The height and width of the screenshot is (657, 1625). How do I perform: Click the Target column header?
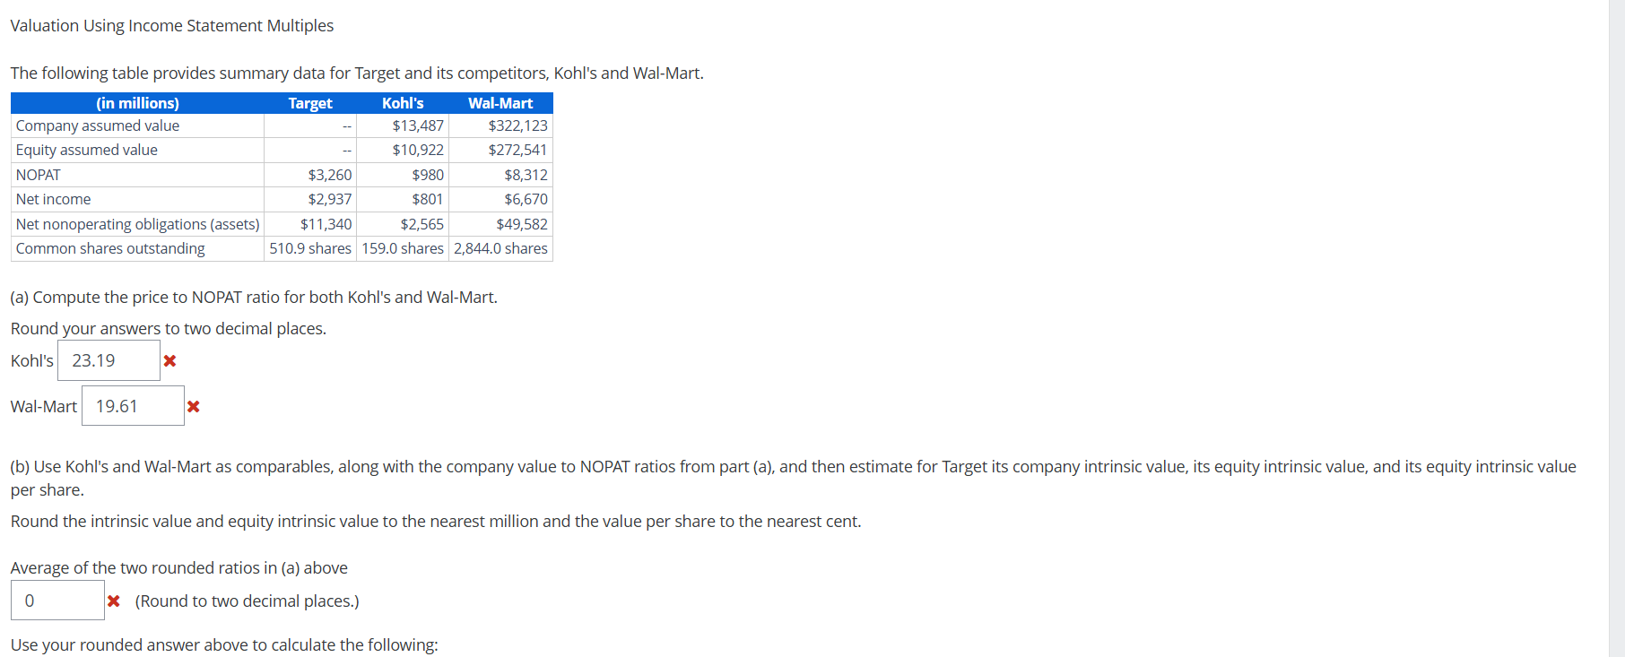[x=309, y=103]
